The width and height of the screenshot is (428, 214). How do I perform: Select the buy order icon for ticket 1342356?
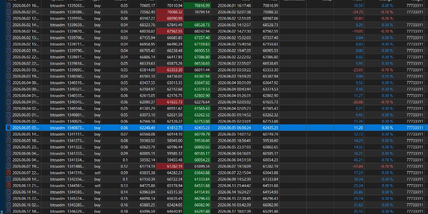8,179
